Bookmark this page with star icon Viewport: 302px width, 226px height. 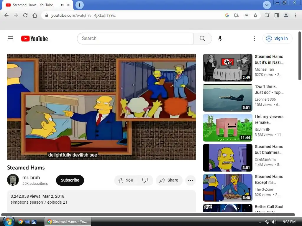point(255,15)
